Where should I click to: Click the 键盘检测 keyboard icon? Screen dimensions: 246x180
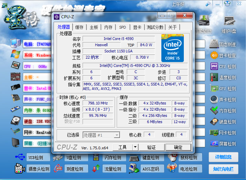(x=134, y=158)
